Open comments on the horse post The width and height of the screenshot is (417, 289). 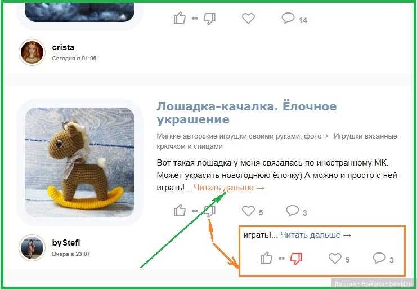pyautogui.click(x=293, y=211)
